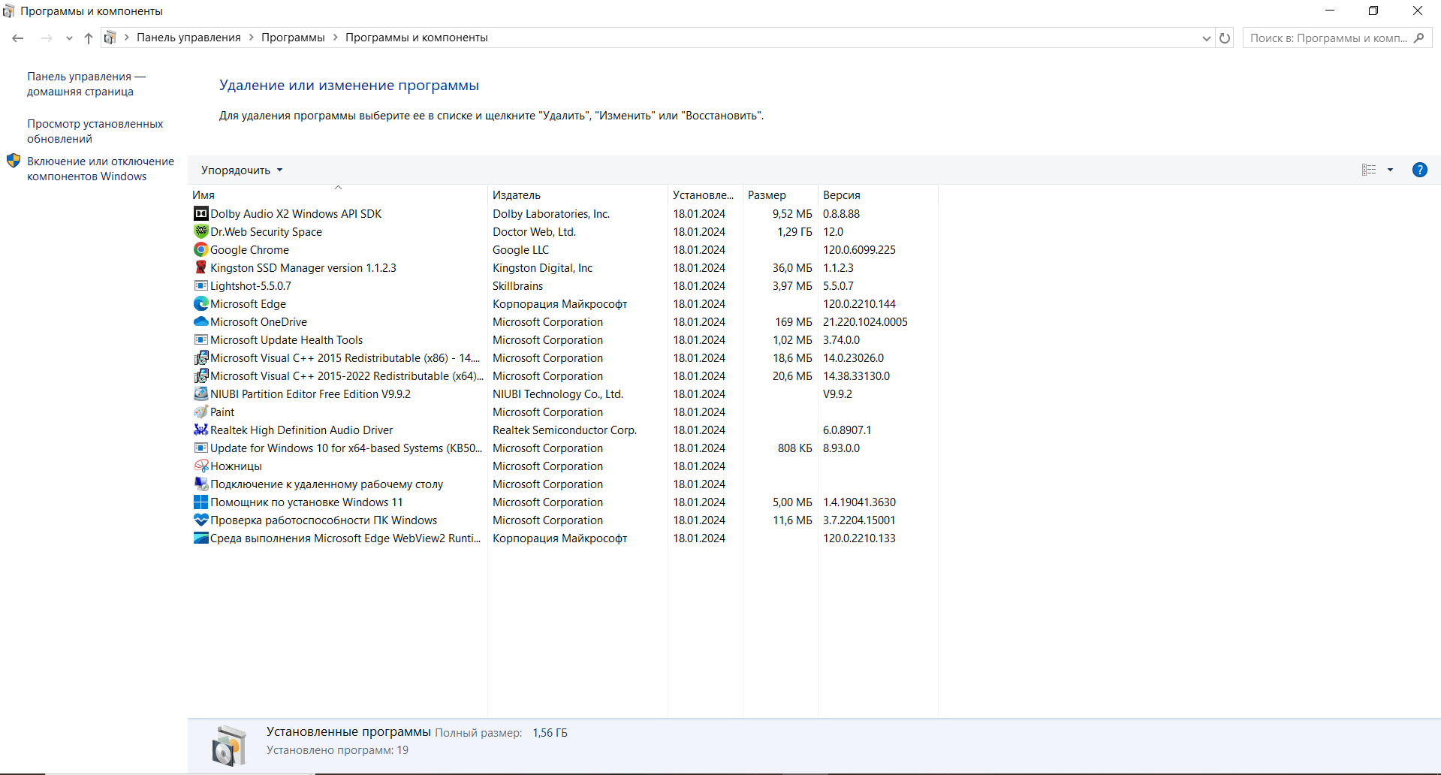Image resolution: width=1441 pixels, height=775 pixels.
Task: Click the Dr.Web Security Space spider icon
Action: coord(200,232)
